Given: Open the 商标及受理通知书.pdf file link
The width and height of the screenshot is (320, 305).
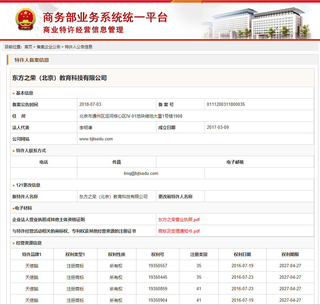Looking at the screenshot, I should pyautogui.click(x=179, y=231).
